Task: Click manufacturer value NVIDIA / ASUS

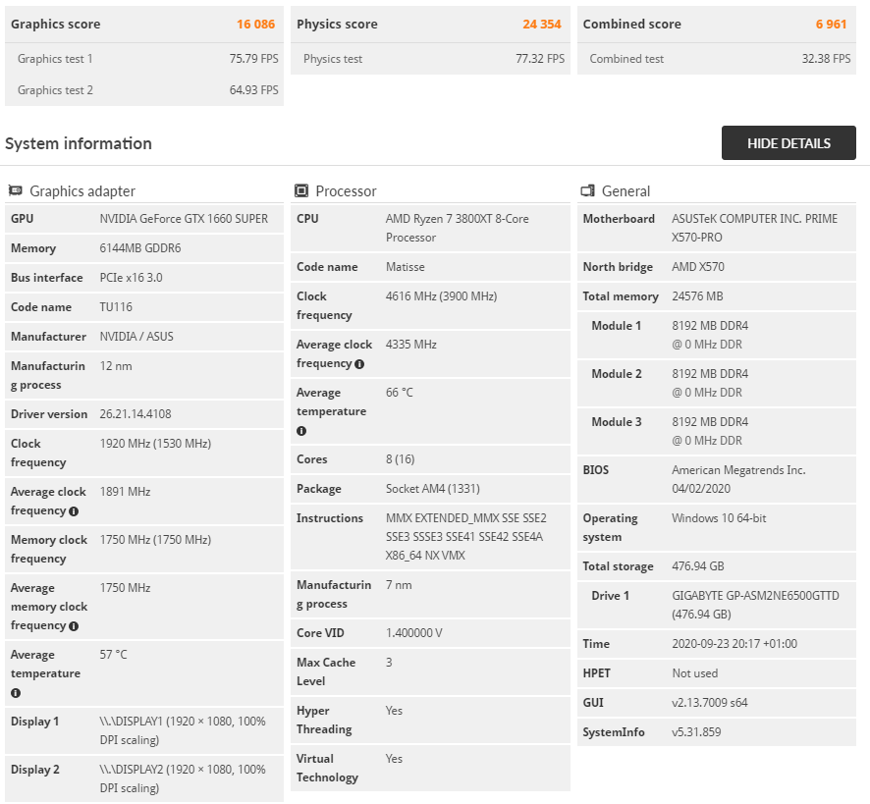Action: point(136,337)
